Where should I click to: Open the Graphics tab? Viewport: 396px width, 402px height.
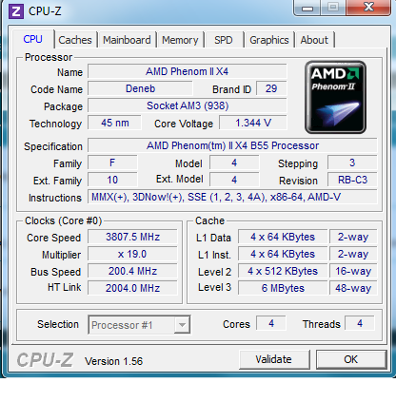tap(269, 40)
